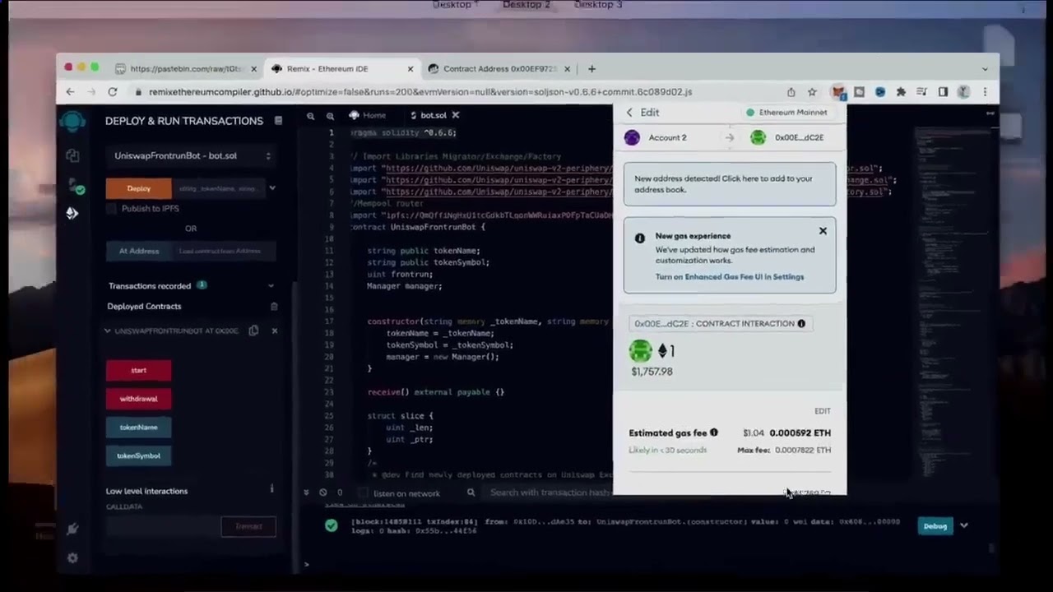Collapse the deployed UniswapFrontrunBot contract instance
Screen dimensions: 1053x592
107,331
